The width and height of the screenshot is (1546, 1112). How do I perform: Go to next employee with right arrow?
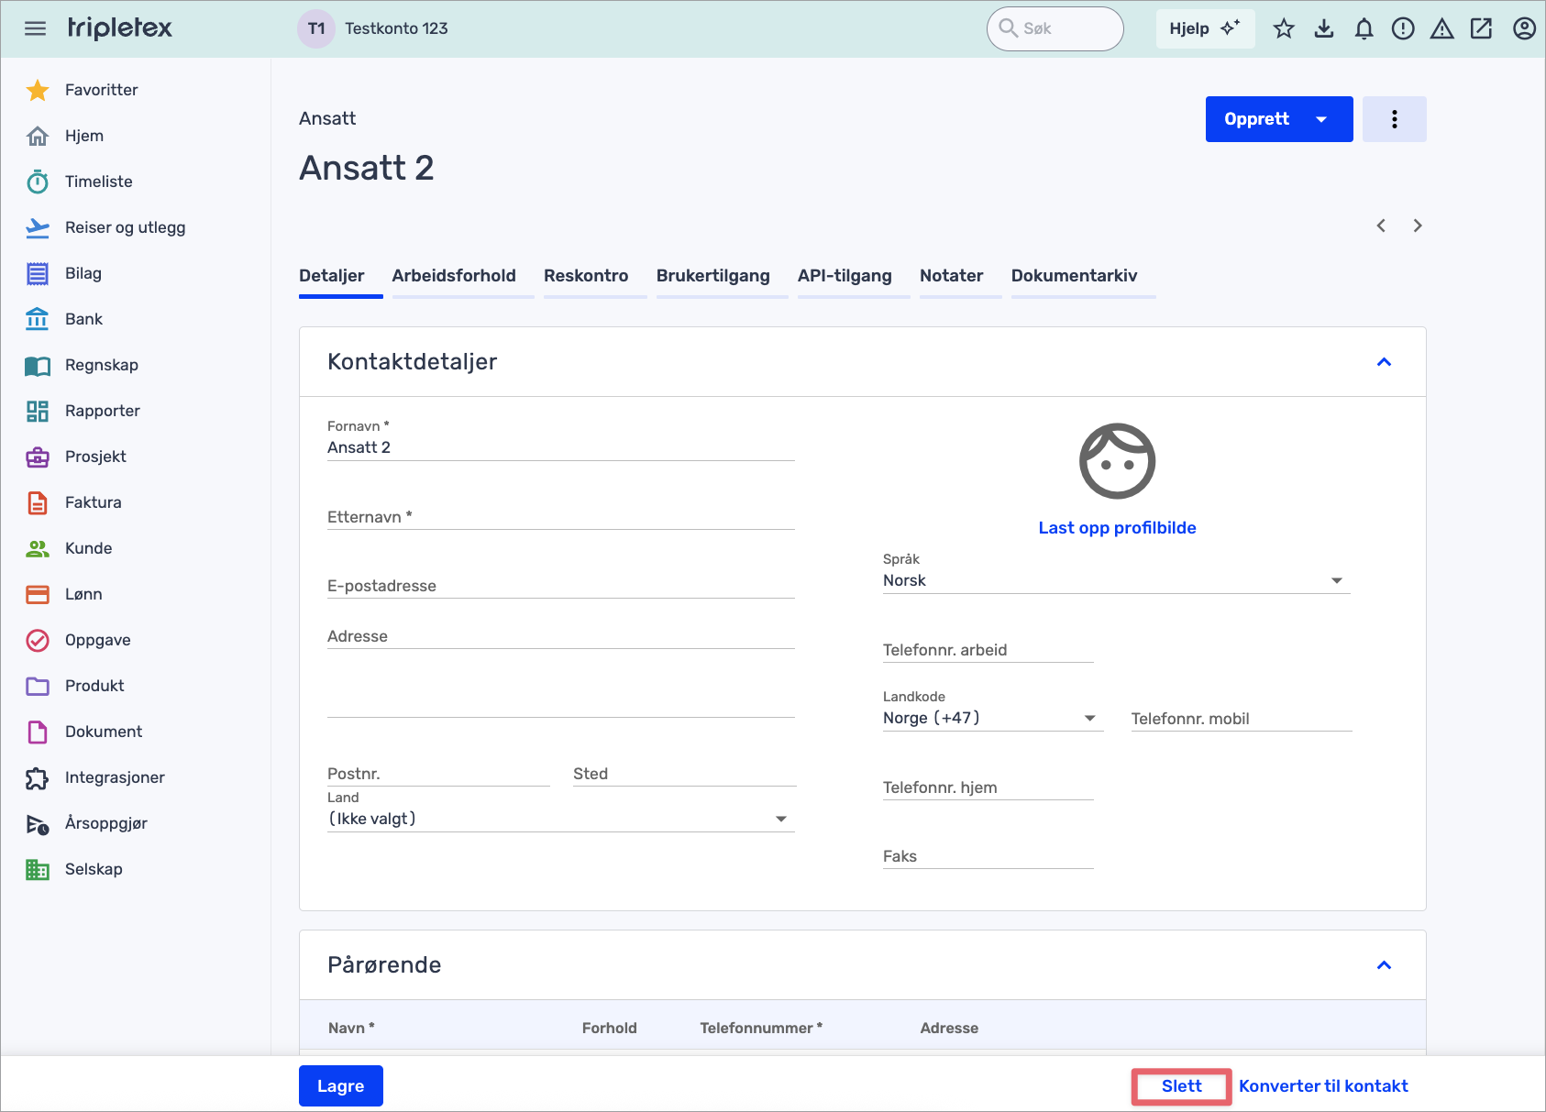pyautogui.click(x=1418, y=226)
